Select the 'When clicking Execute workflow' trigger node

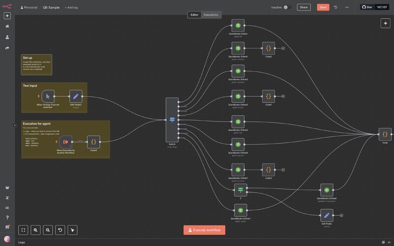coord(48,96)
